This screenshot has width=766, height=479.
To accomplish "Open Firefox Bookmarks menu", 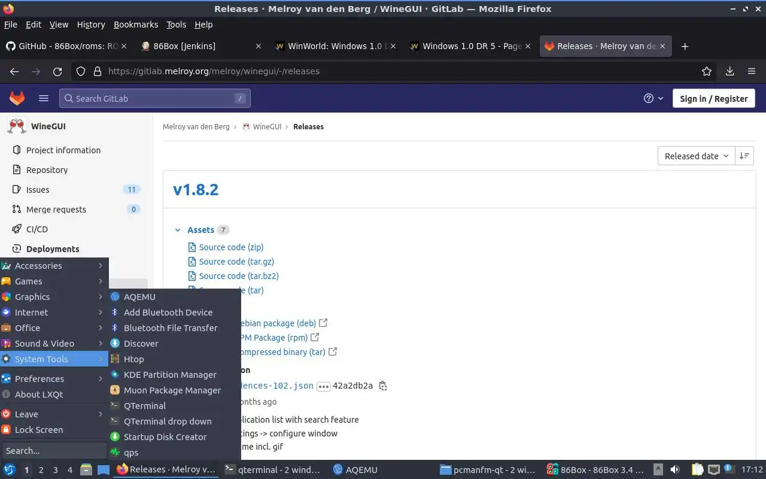I will click(x=136, y=25).
